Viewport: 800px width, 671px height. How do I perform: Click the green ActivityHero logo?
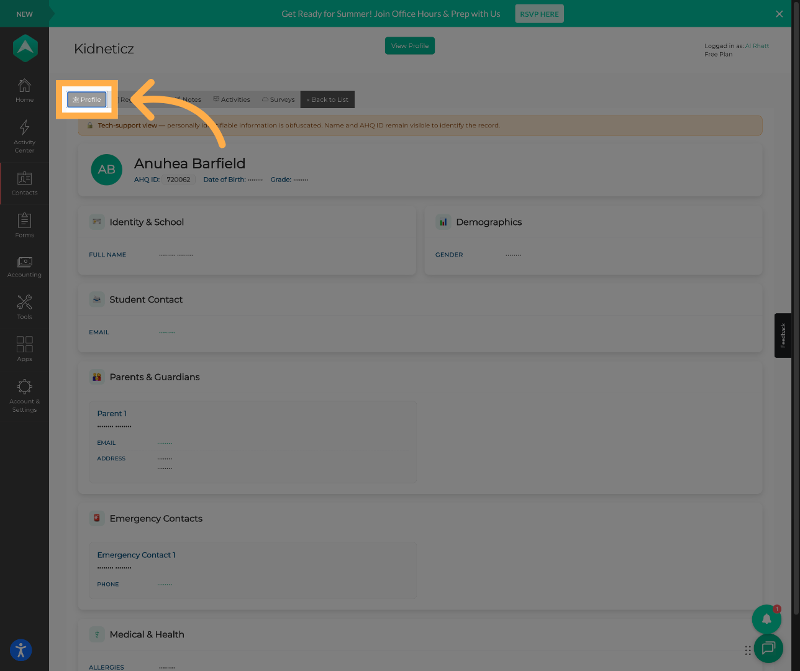point(25,48)
